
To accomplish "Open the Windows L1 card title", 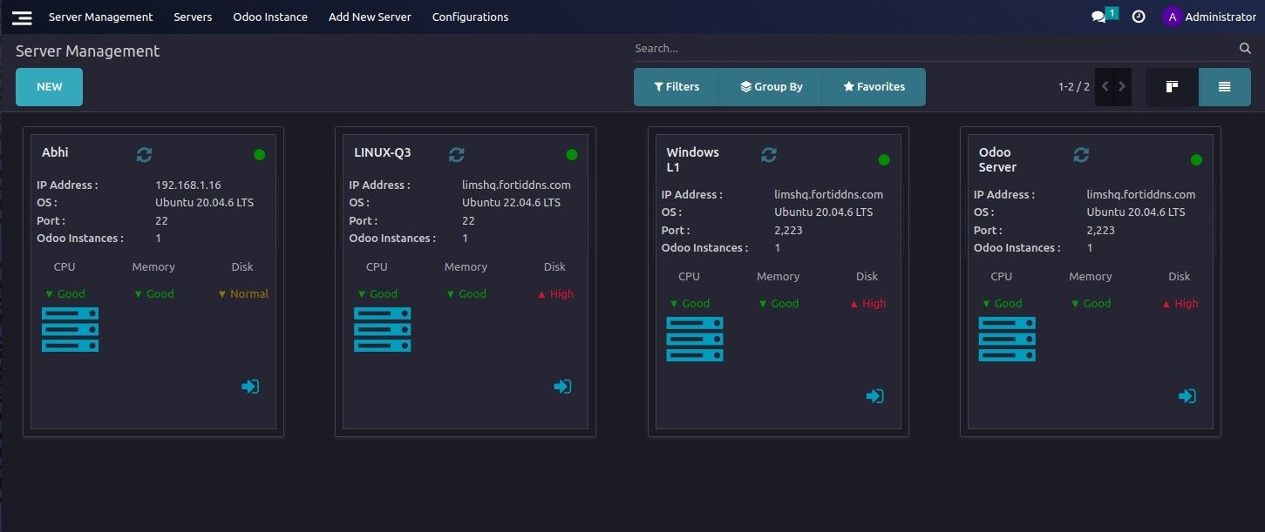I will 693,159.
